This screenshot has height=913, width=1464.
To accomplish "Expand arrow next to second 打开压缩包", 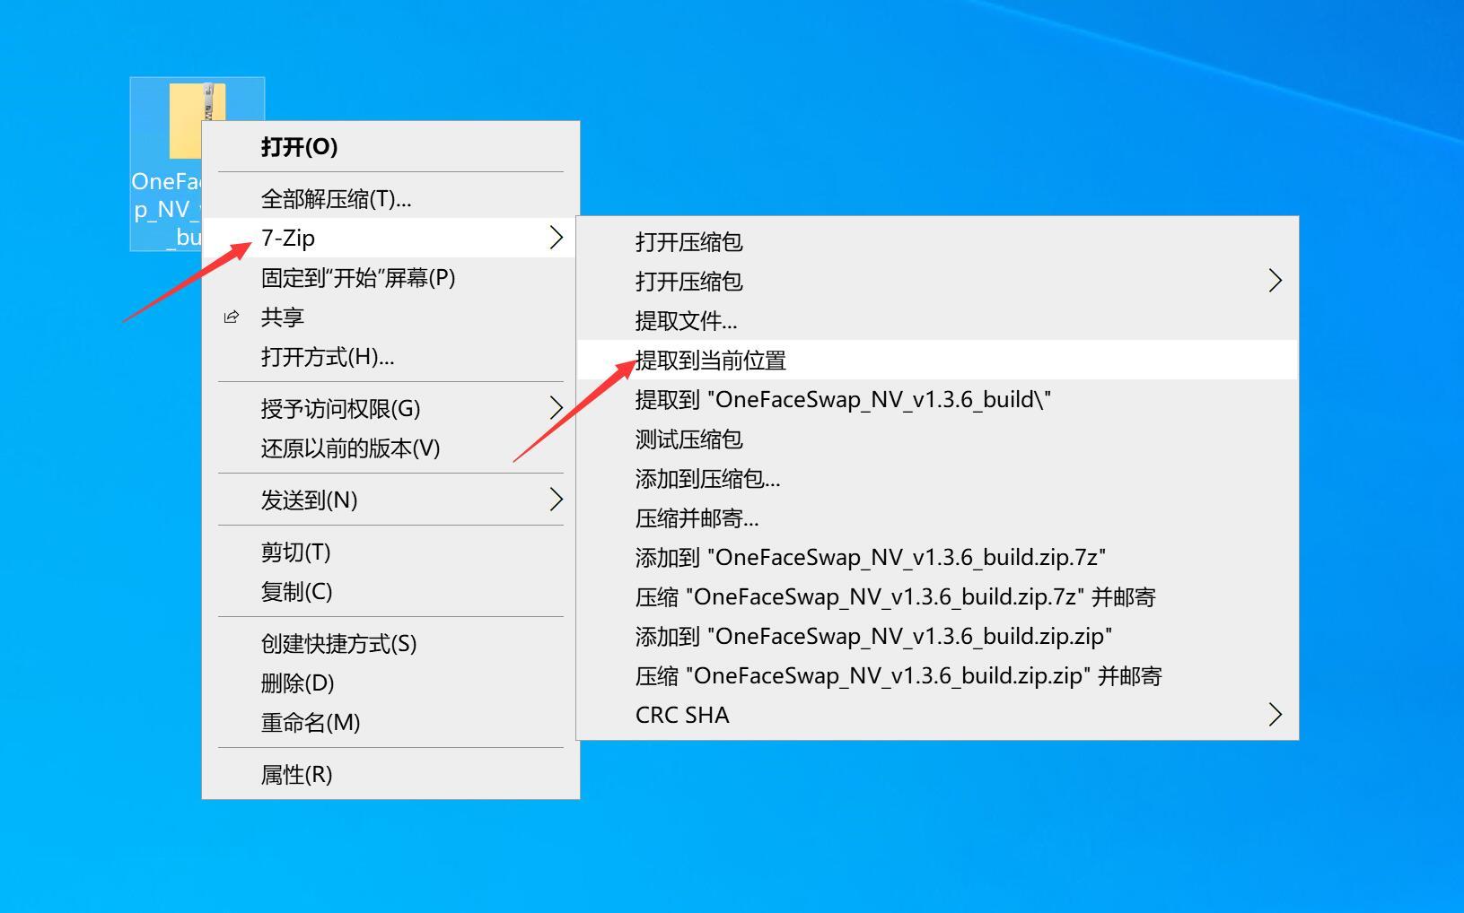I will (x=1275, y=281).
